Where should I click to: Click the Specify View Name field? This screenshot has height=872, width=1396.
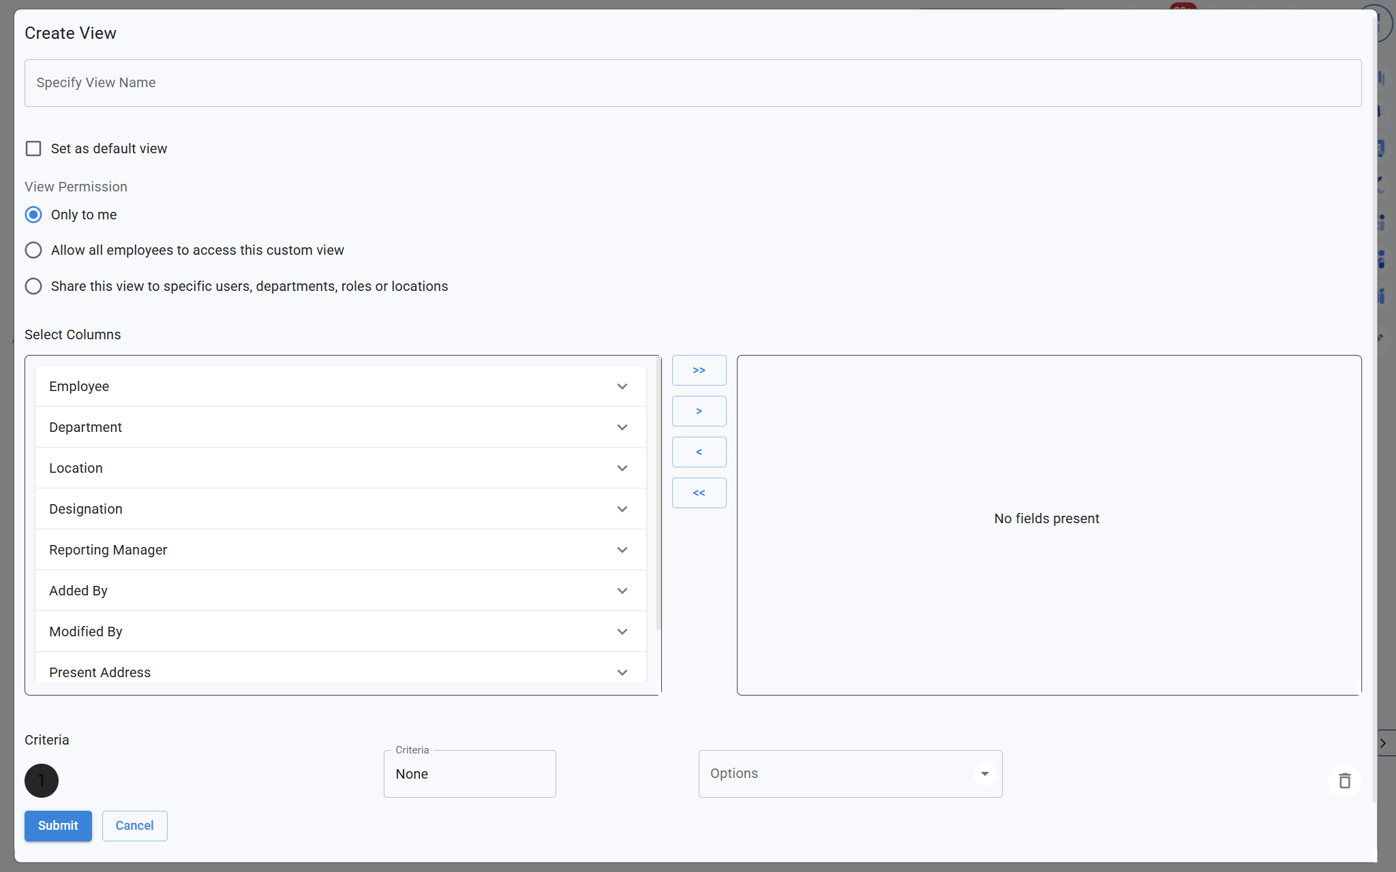[693, 83]
